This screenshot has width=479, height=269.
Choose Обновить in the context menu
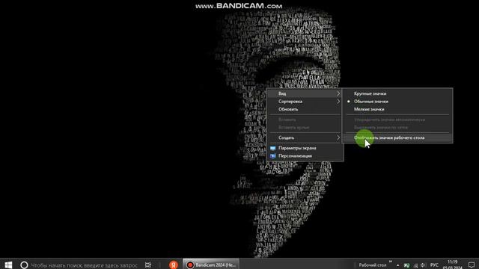tap(305, 109)
